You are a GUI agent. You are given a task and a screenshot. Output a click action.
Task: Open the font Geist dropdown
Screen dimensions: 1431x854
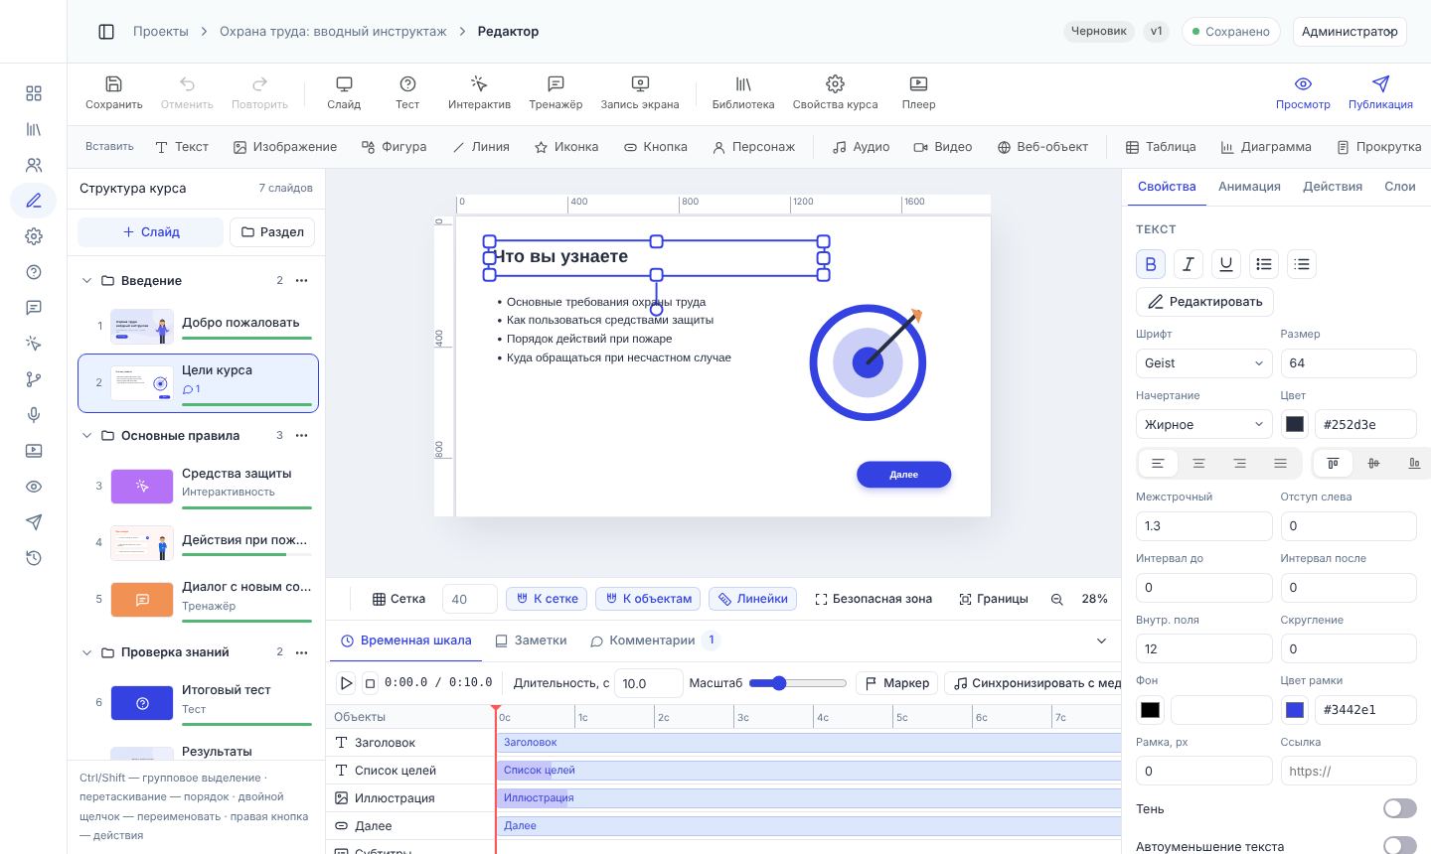point(1203,363)
